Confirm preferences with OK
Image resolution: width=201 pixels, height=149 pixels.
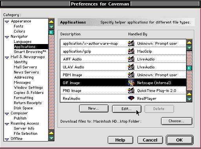[x=179, y=140]
